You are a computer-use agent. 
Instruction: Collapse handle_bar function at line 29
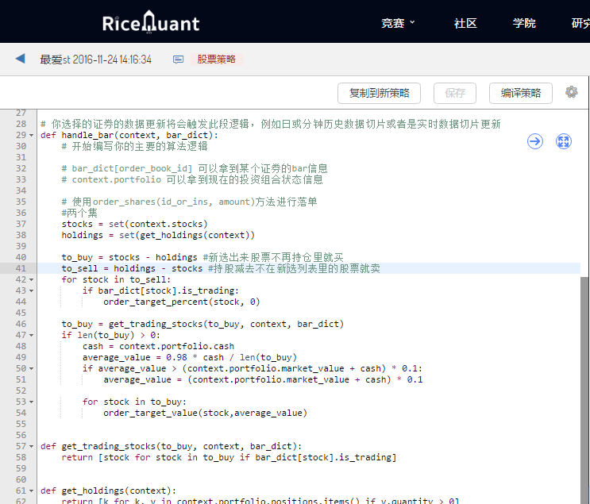click(31, 135)
